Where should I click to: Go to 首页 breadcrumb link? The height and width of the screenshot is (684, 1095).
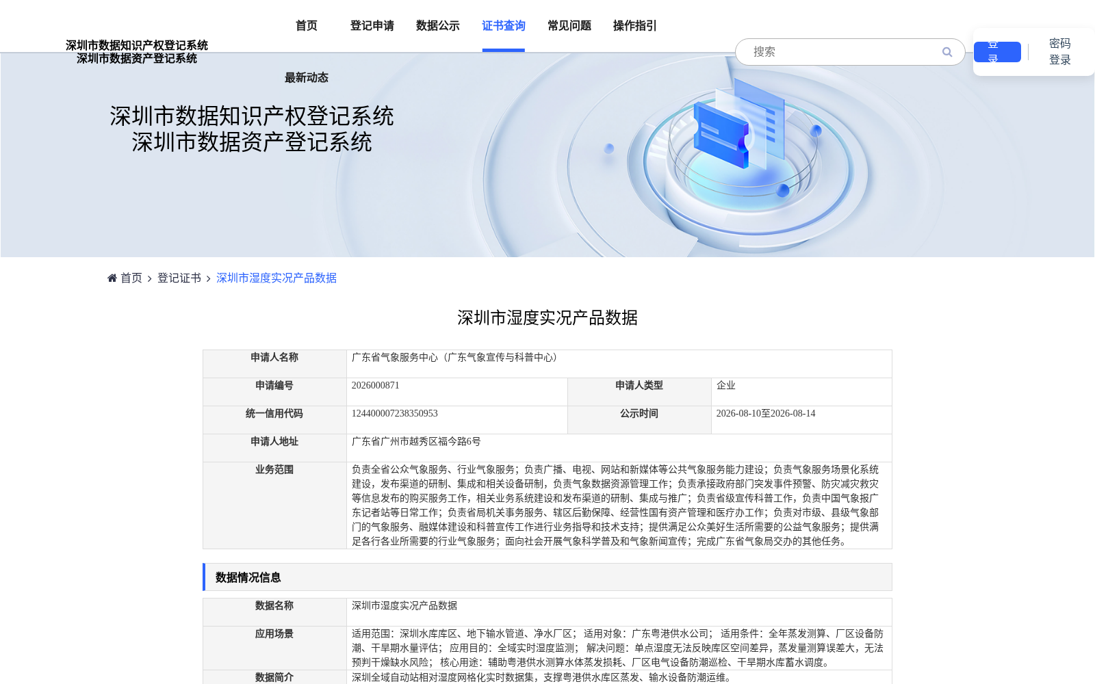pos(131,278)
